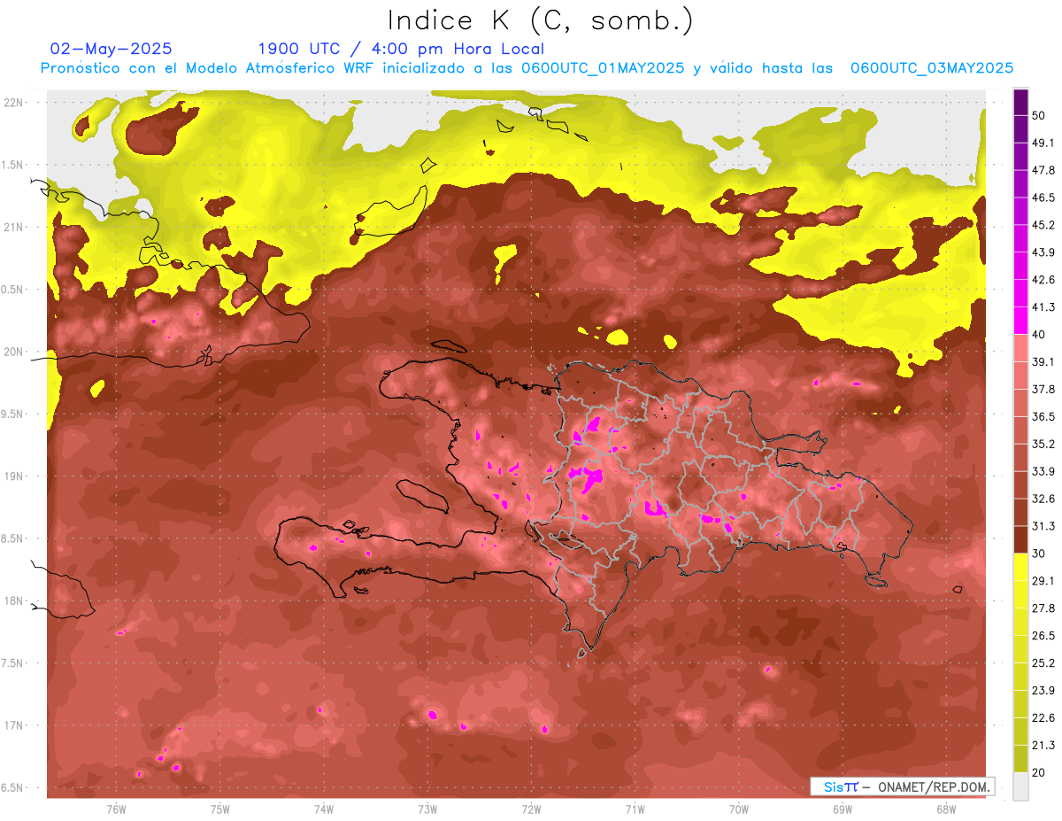Click the "36.5" color bar value
The image size is (1062, 821).
(x=1043, y=416)
